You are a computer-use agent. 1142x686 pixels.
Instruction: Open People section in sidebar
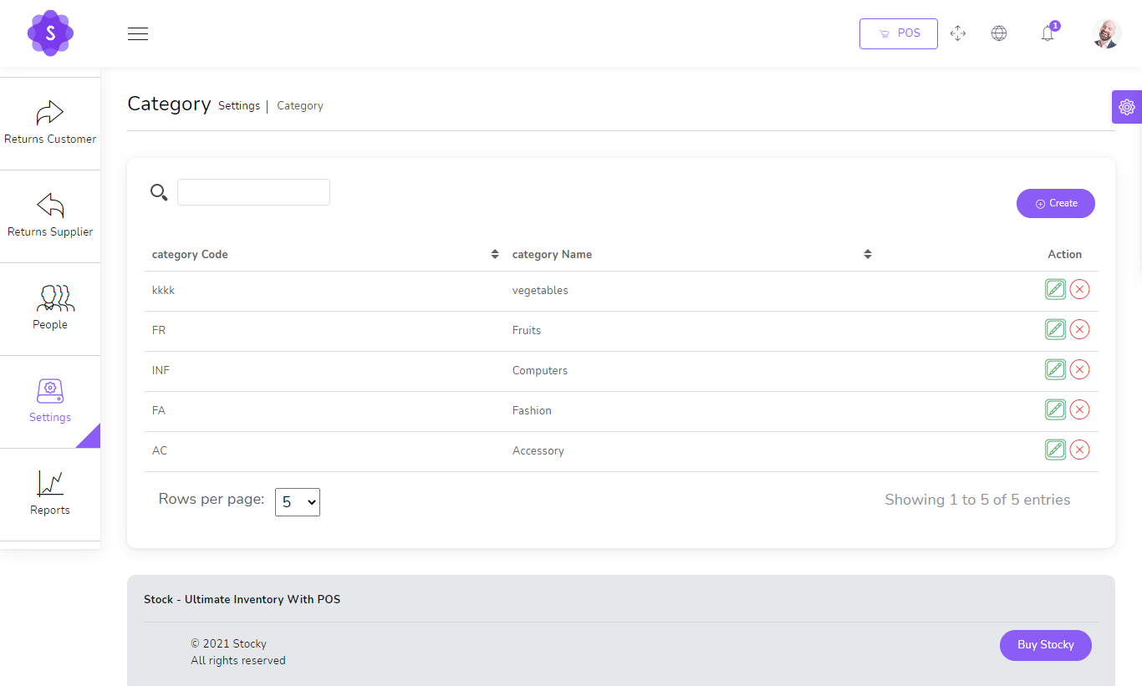click(x=50, y=308)
